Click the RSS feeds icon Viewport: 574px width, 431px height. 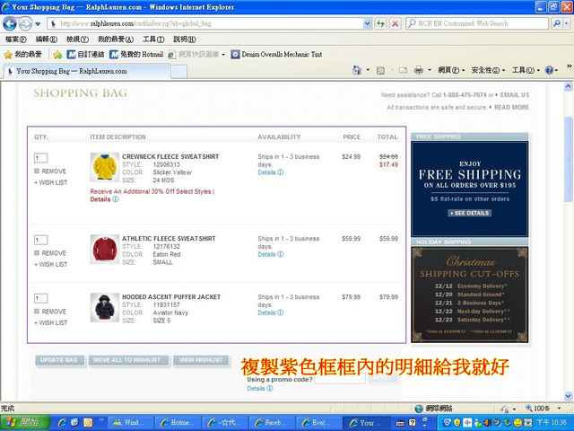(380, 70)
